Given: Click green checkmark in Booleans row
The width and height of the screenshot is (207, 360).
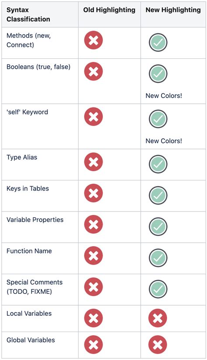Looking at the screenshot, I should (158, 74).
